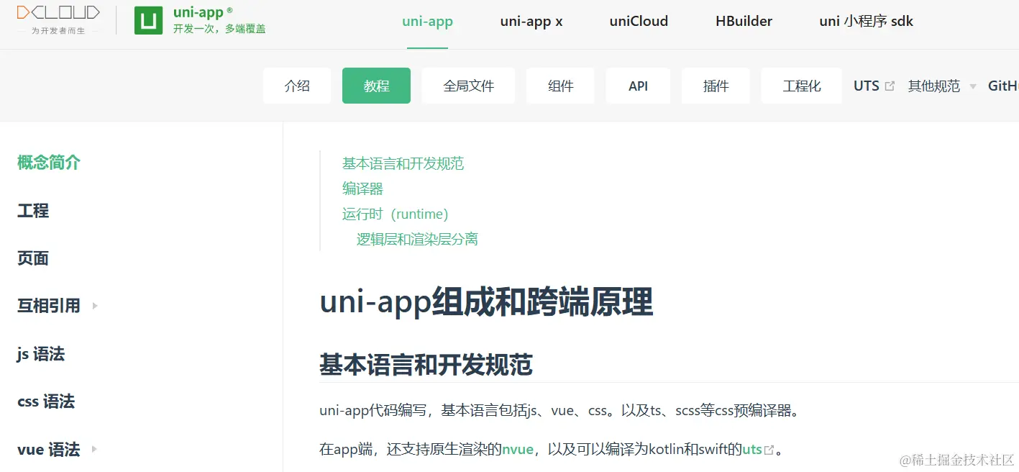Open the 组件 section
1019x472 pixels.
560,86
